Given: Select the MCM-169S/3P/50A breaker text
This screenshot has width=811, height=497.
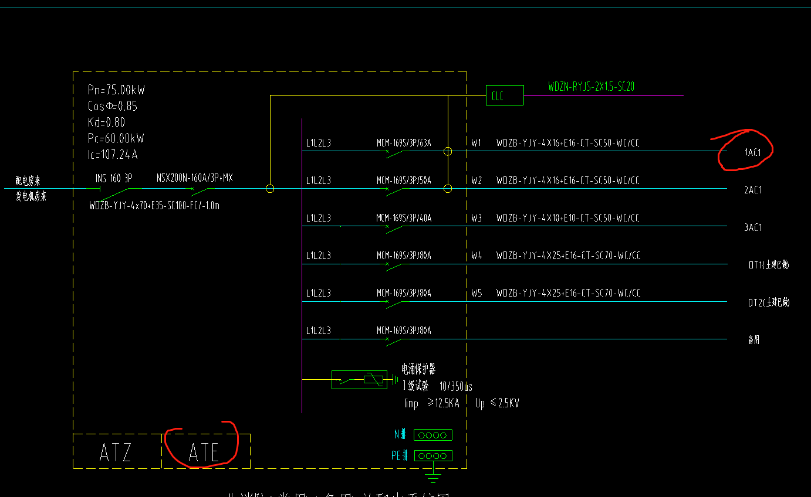Looking at the screenshot, I should pyautogui.click(x=404, y=181).
